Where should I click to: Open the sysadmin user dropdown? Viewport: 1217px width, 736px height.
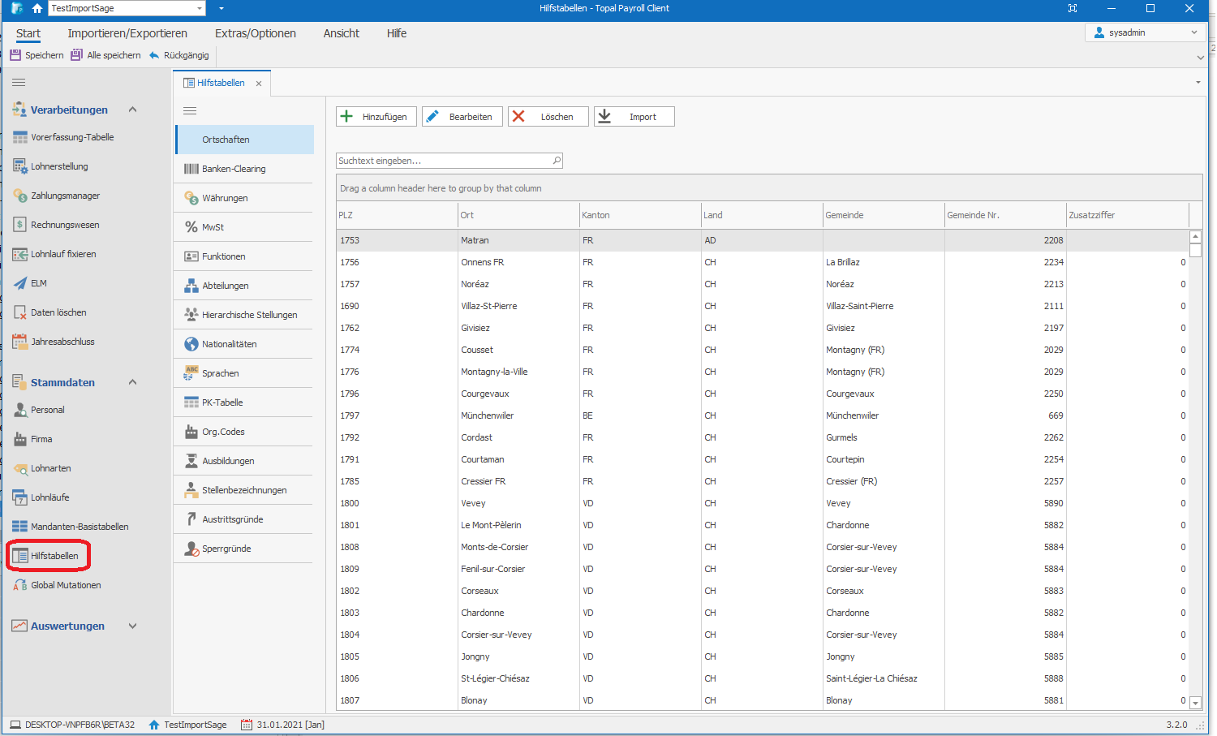point(1193,32)
